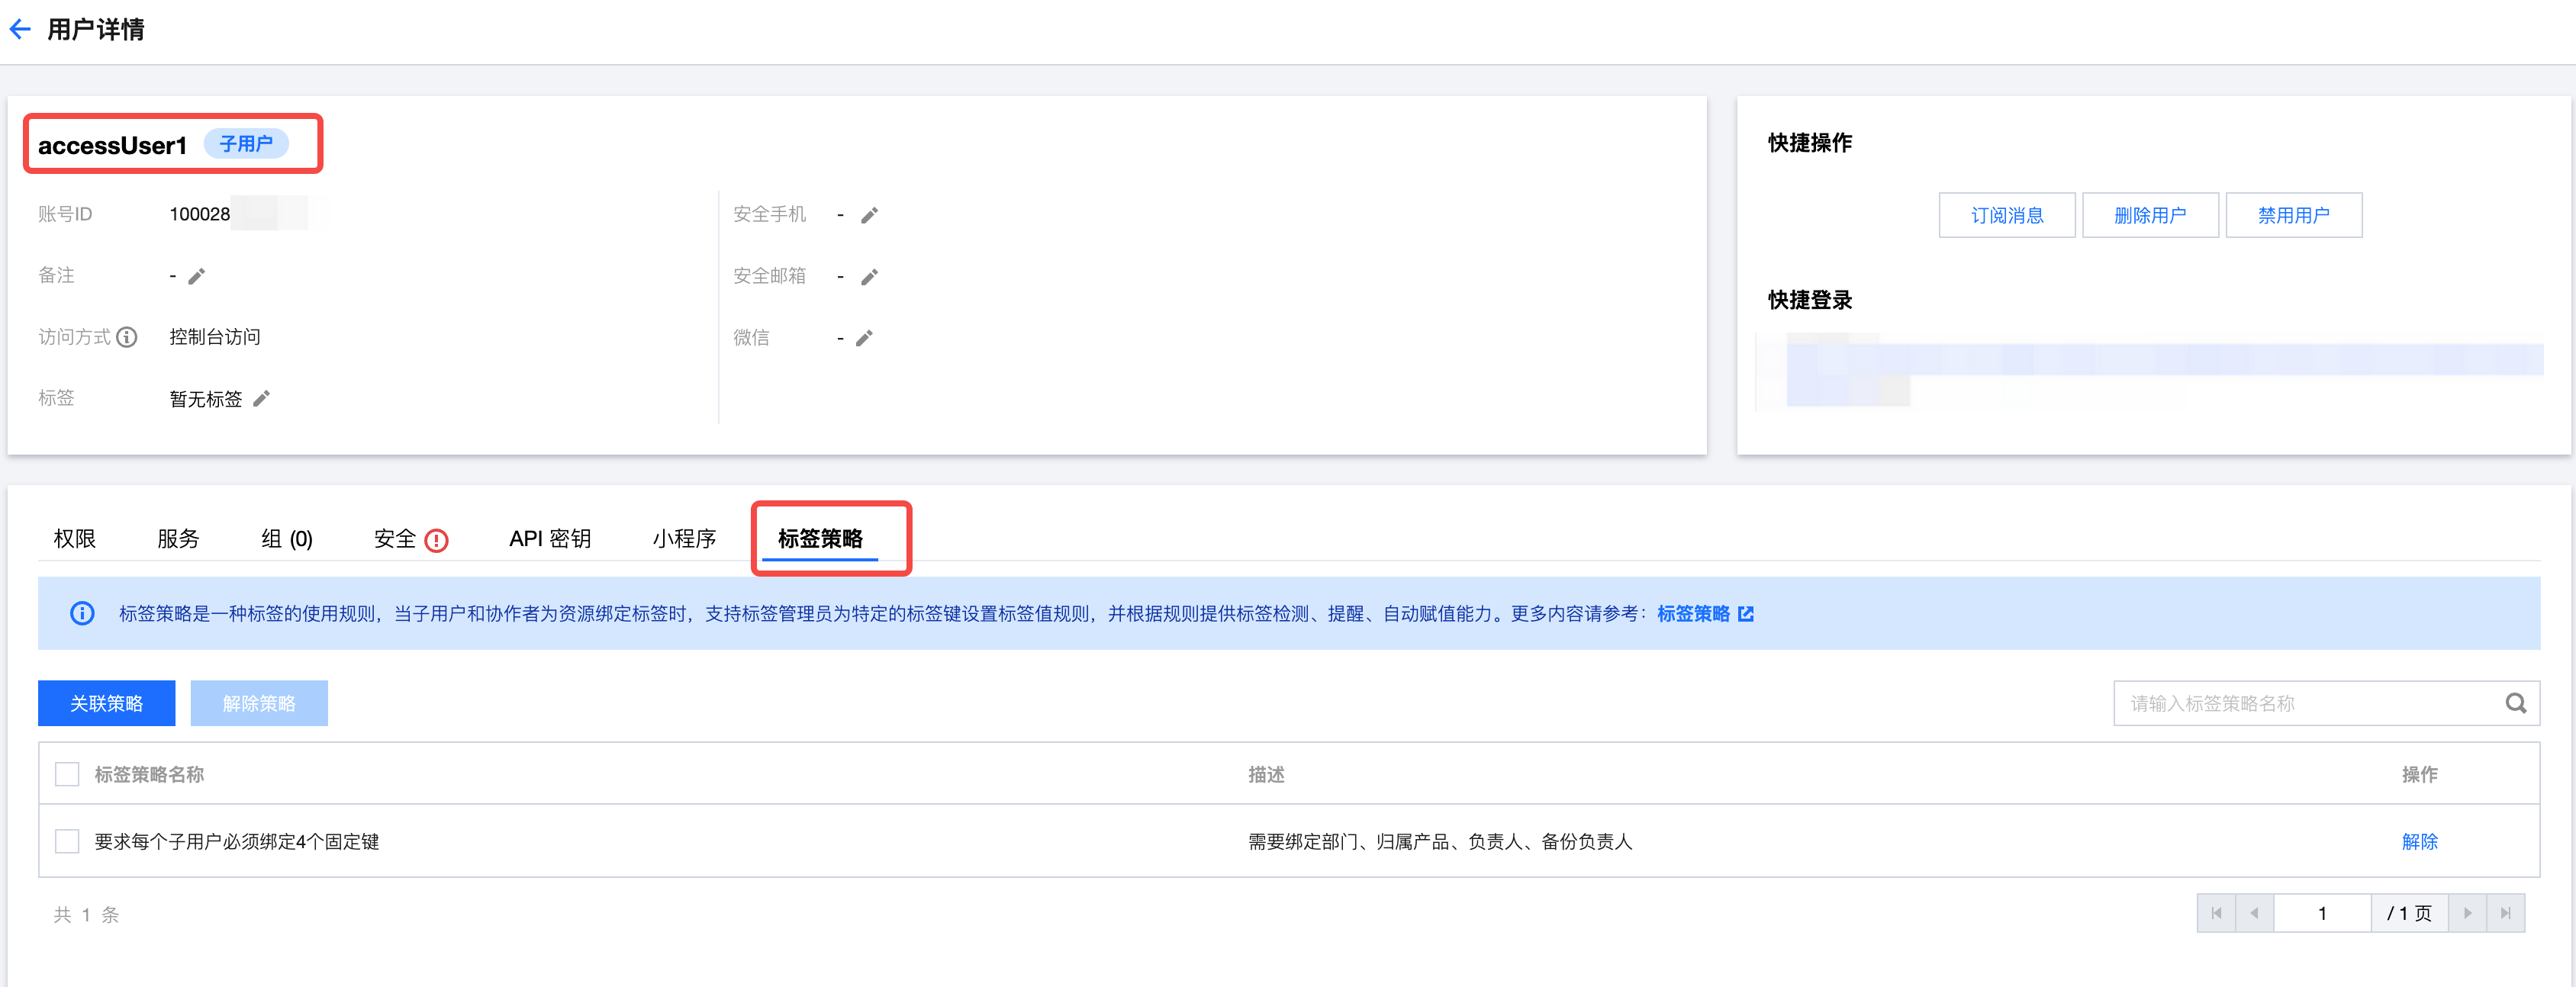Jump to the last page of results

coord(2505,913)
